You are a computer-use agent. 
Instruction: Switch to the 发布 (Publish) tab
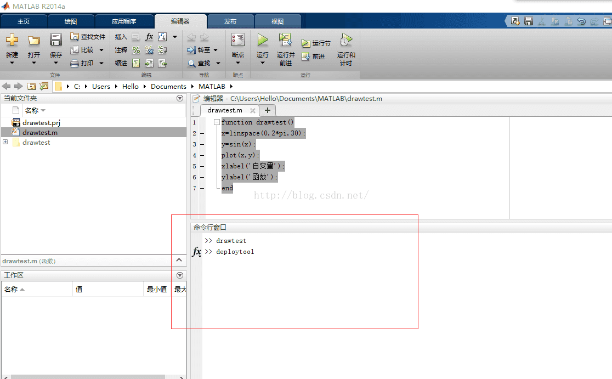(x=230, y=21)
